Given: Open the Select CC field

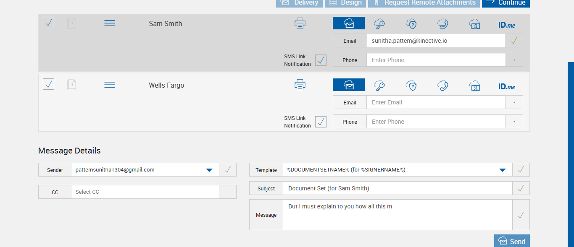Looking at the screenshot, I should click(x=145, y=192).
